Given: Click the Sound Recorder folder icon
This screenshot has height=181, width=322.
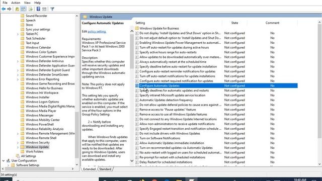Looking at the screenshot, I should coord(23,16).
